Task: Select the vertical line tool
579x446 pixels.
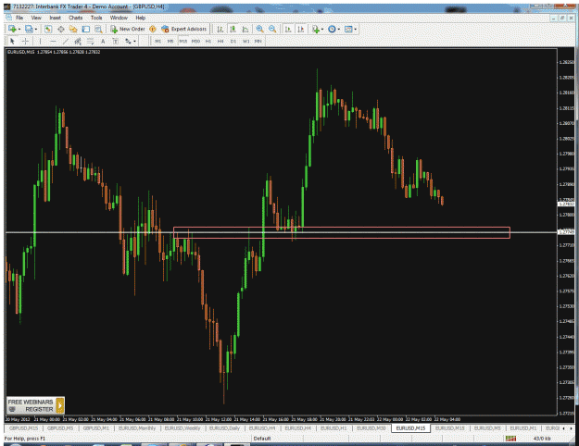Action: pyautogui.click(x=40, y=41)
